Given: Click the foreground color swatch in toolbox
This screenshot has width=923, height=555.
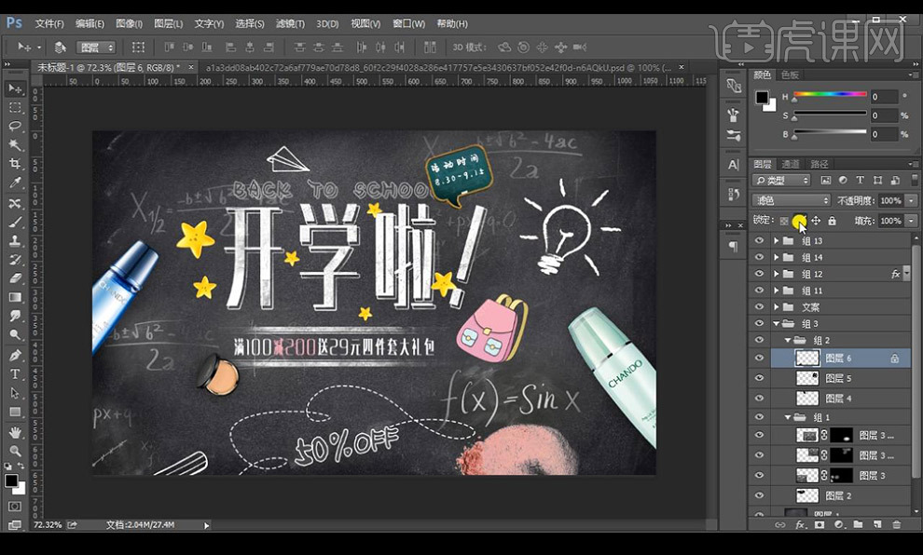Looking at the screenshot, I should tap(10, 481).
